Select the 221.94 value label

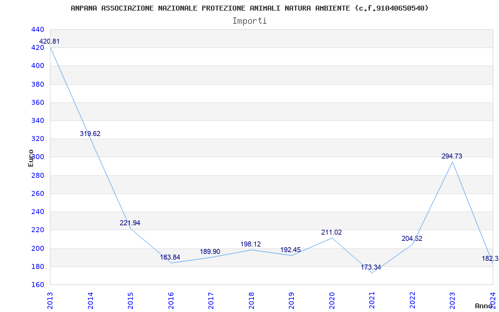click(130, 223)
